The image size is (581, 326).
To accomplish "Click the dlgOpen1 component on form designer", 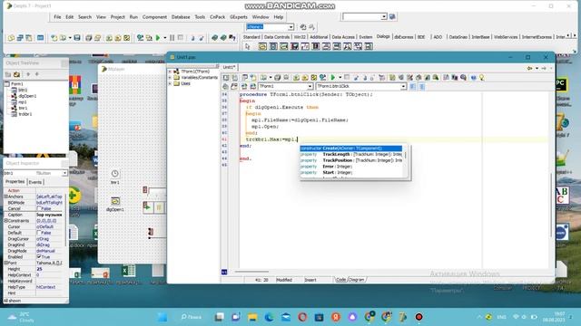I will point(115,201).
